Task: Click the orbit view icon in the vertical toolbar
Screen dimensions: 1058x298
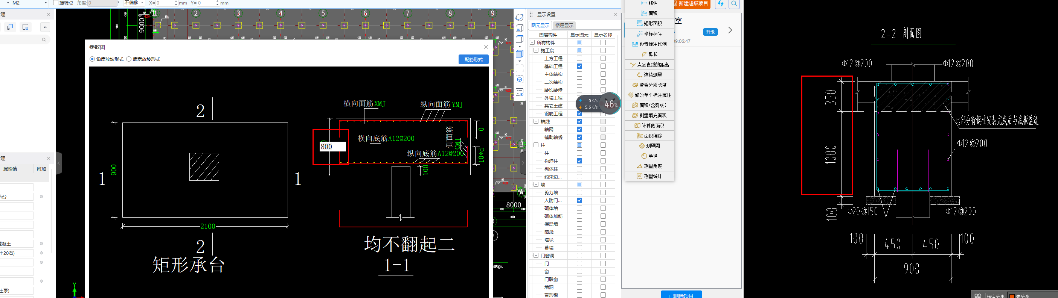Action: pyautogui.click(x=520, y=17)
